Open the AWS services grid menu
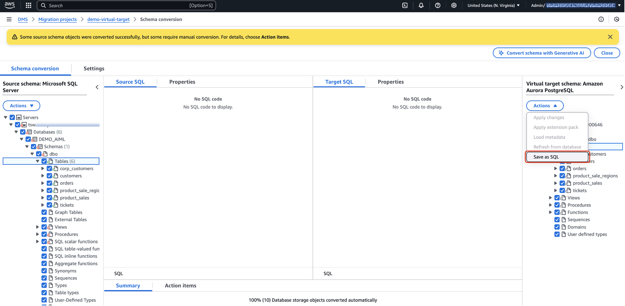The image size is (625, 306). 29,5
